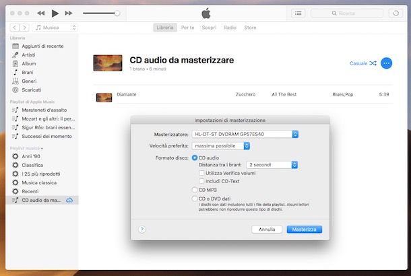Open the Masterizzatore drive dropdown
Image resolution: width=411 pixels, height=276 pixels.
point(245,134)
